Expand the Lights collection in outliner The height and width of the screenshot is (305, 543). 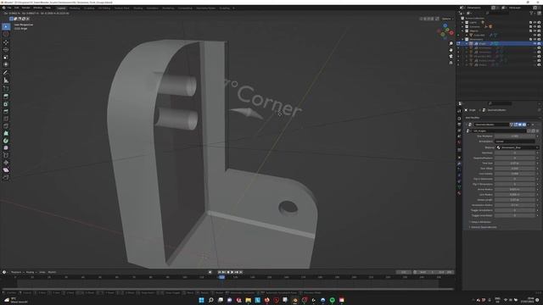[462, 22]
